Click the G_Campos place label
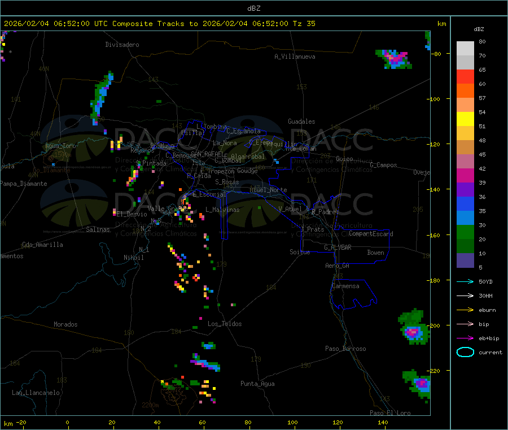This screenshot has width=508, height=430. (384, 165)
